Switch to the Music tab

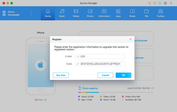pyautogui.click(x=62, y=13)
